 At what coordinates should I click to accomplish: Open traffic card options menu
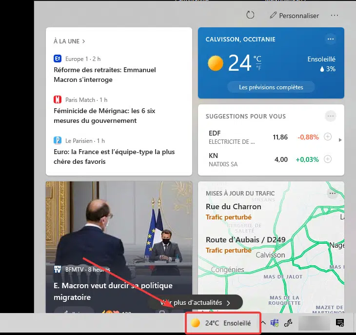(332, 194)
